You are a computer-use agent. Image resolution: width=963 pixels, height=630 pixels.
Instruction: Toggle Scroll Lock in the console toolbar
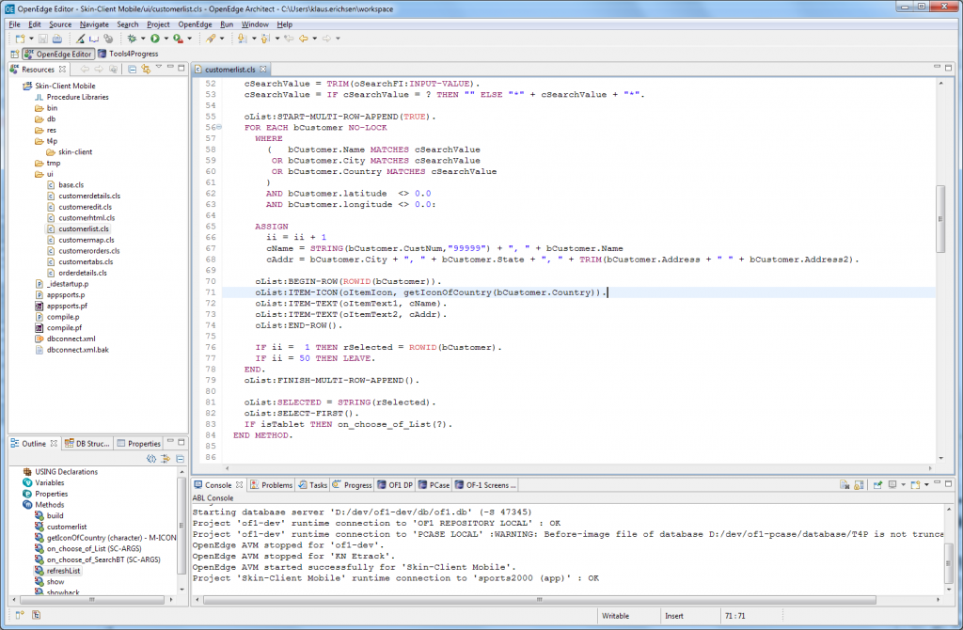[x=858, y=485]
